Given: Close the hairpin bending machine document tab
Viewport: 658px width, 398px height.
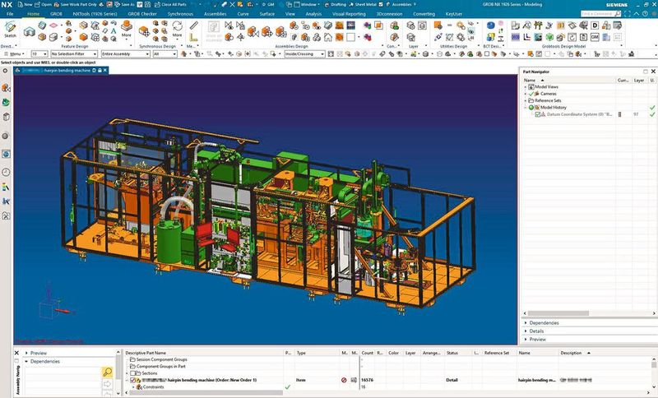Looking at the screenshot, I should pos(105,71).
